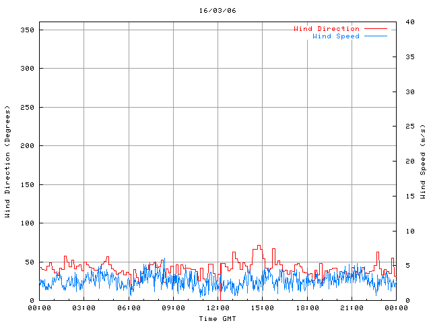Click the 150 value on the left axis
Viewport: 431px width, 323px height.
27,185
